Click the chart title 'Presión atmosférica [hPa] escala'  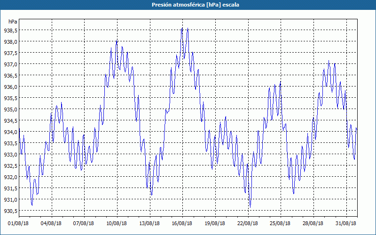(196, 5)
